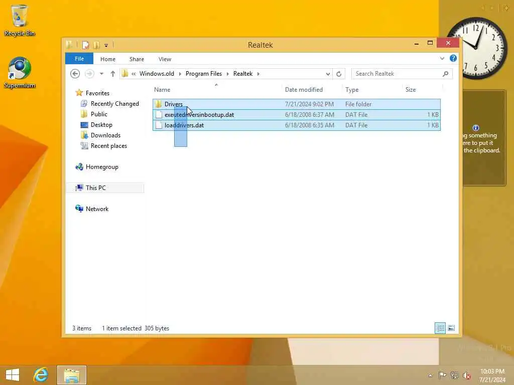Go forward with the Forward arrow

(x=89, y=74)
